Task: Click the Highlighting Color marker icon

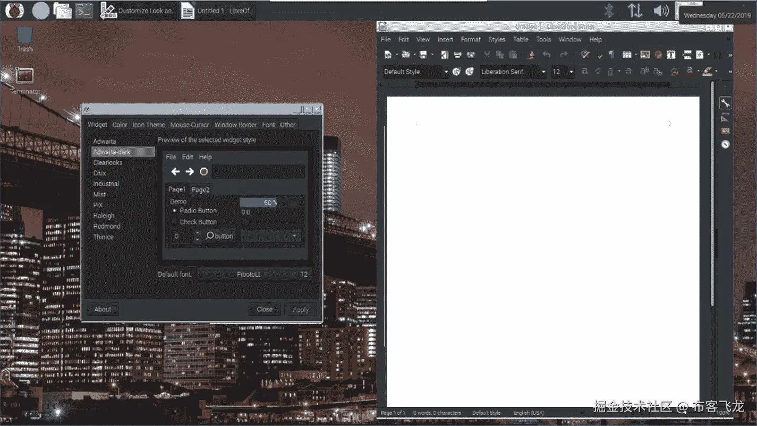Action: click(708, 71)
